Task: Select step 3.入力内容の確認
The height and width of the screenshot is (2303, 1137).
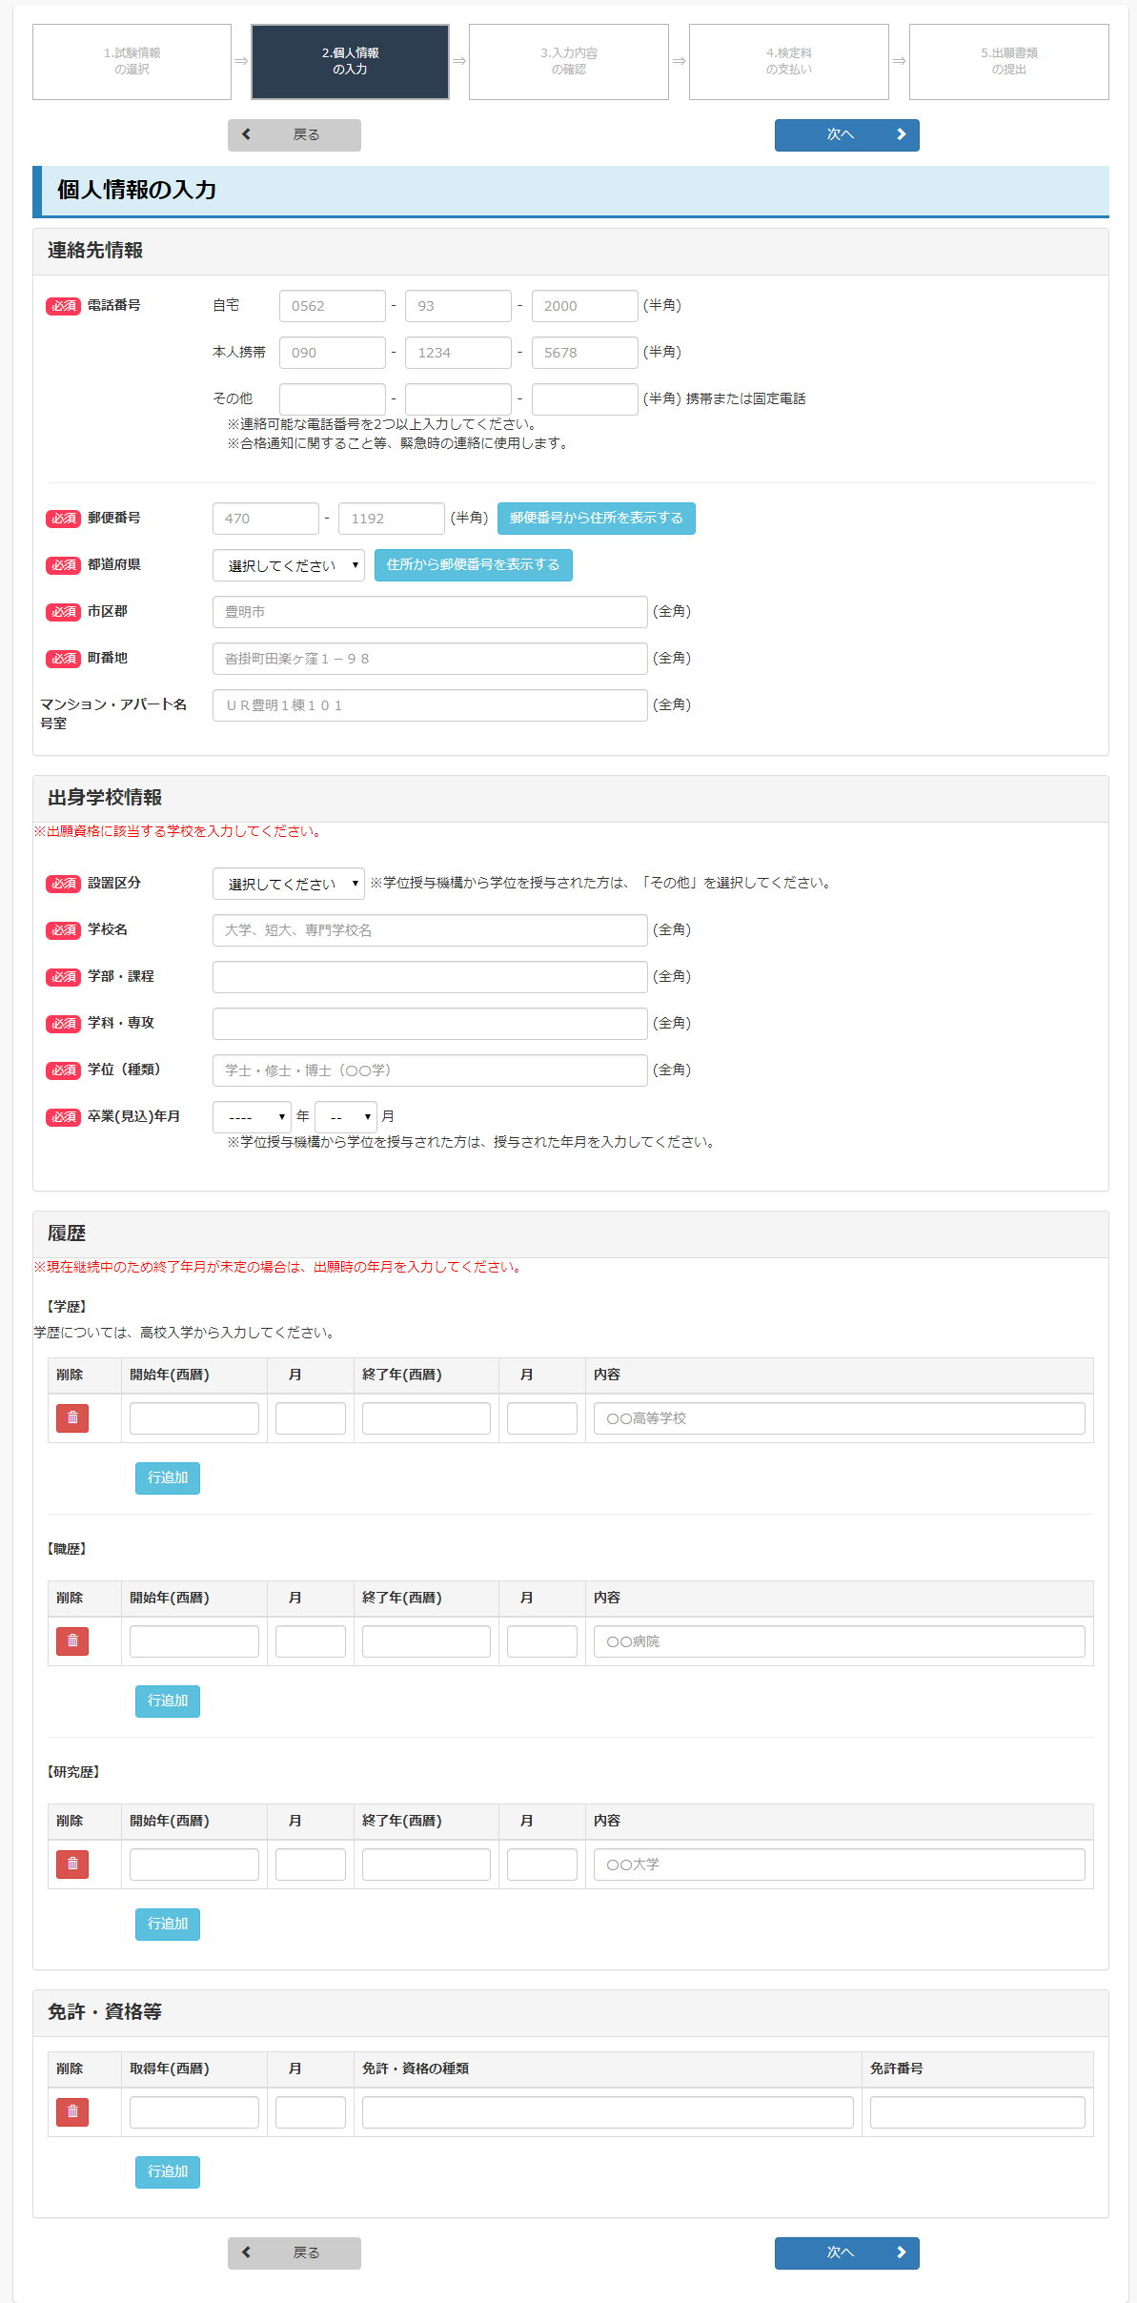Action: pyautogui.click(x=569, y=61)
